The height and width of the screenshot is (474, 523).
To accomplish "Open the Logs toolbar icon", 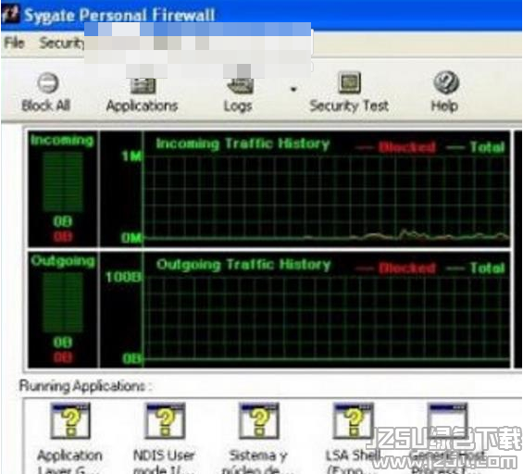I will pos(240,85).
